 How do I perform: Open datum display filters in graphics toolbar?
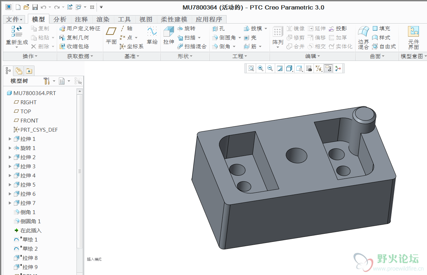click(x=318, y=69)
